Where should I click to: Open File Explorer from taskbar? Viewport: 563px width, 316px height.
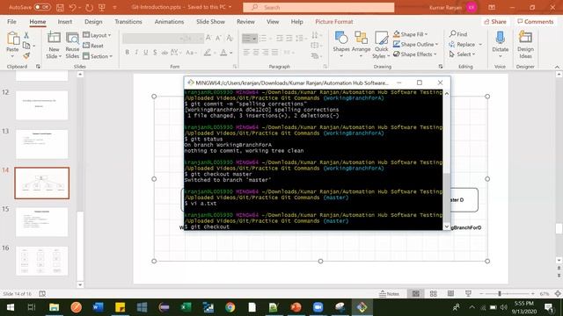[x=54, y=307]
